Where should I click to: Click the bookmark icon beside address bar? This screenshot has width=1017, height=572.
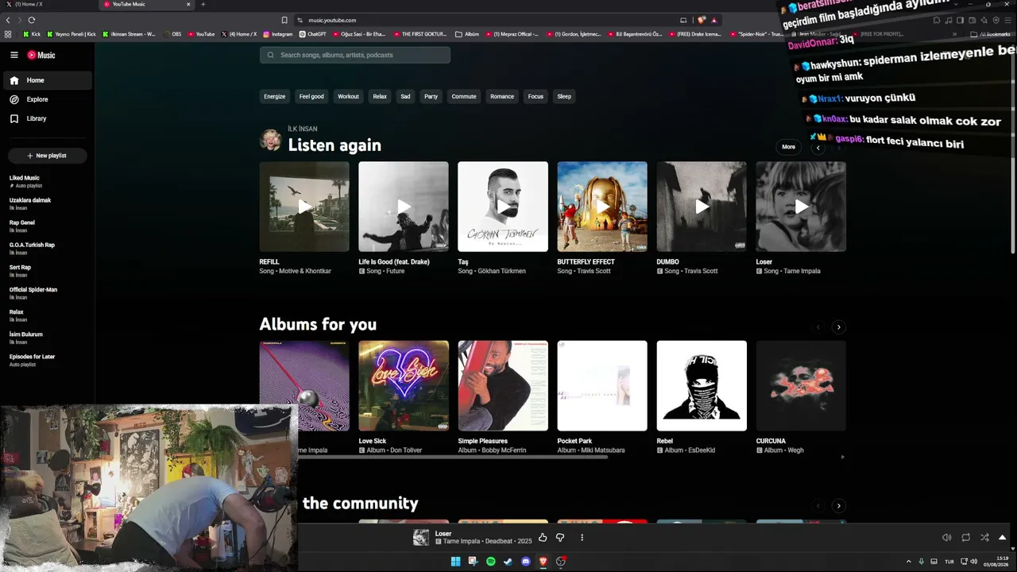[284, 20]
